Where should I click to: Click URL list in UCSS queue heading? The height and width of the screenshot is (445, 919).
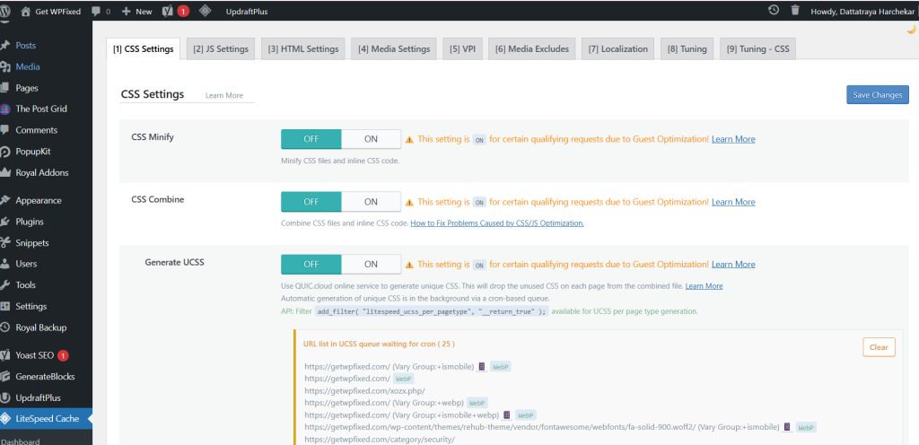(x=380, y=343)
